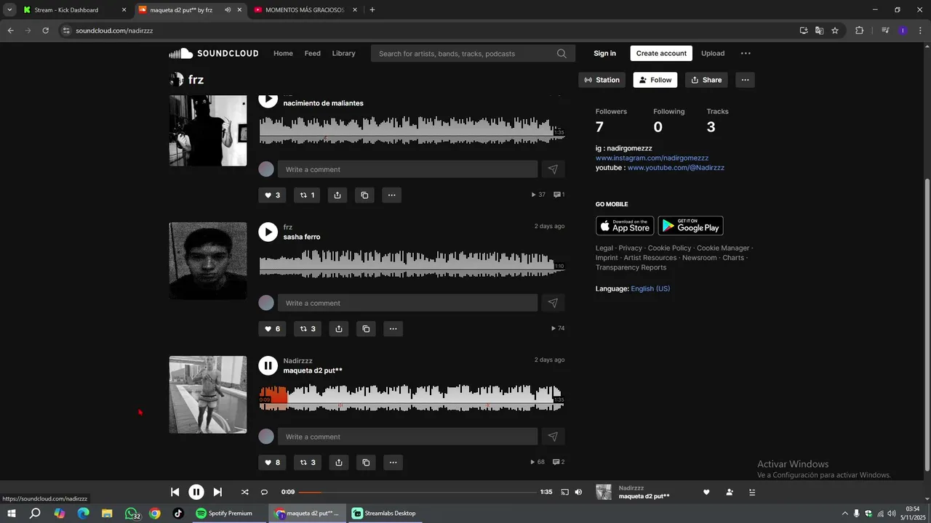
Task: Seek in maqueta d2 put** waveform
Action: (412, 398)
